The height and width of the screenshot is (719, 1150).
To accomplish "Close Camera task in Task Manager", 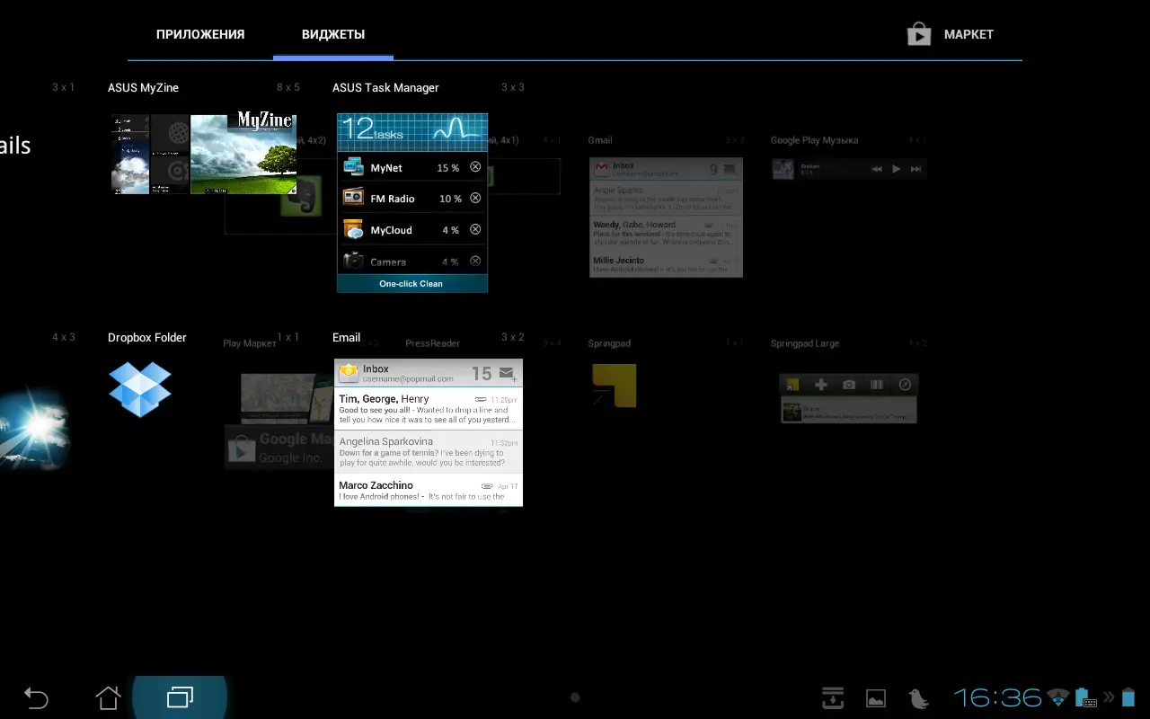I will point(475,261).
